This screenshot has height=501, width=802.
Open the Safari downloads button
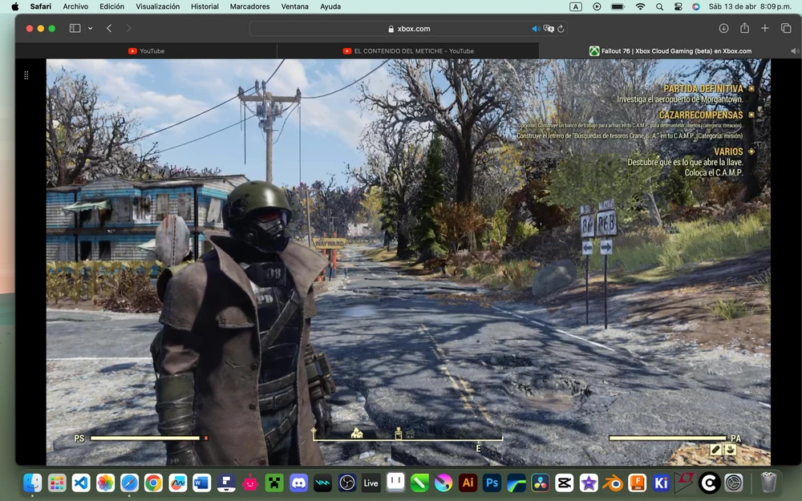(723, 28)
